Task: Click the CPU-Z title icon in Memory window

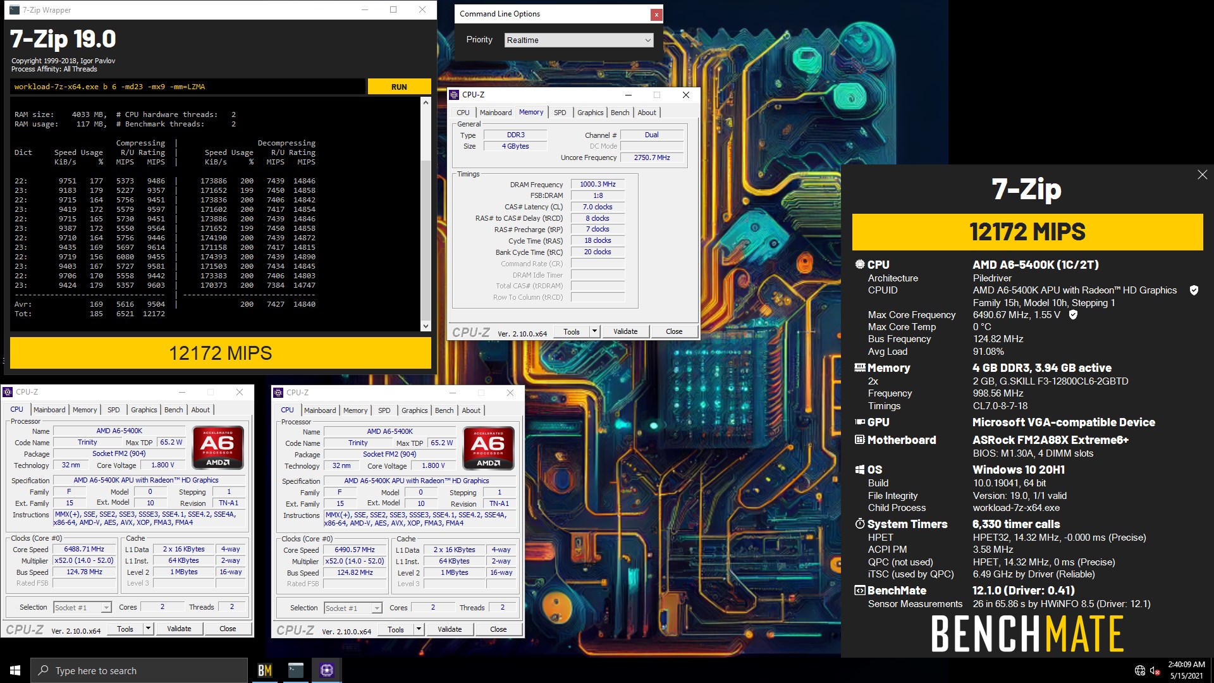Action: (x=454, y=95)
